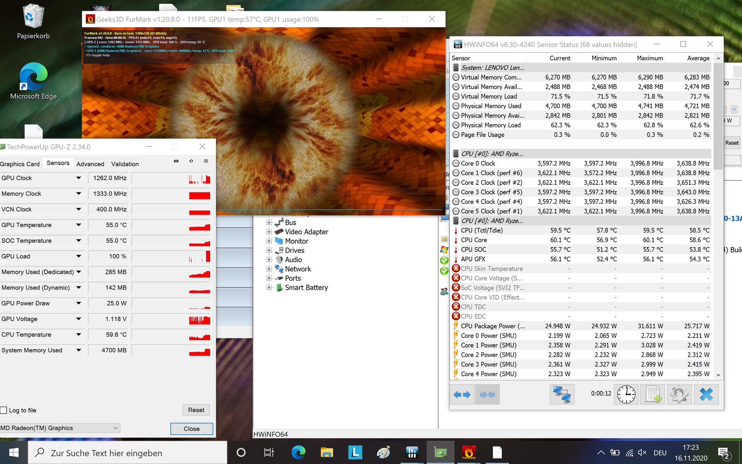
Task: Click the expand columns arrows button in HWiNFO
Action: pos(462,394)
